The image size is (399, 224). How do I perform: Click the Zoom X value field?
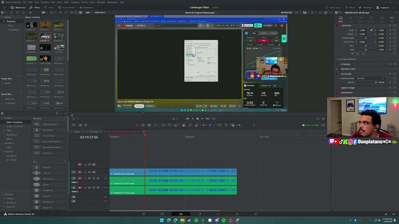click(362, 30)
